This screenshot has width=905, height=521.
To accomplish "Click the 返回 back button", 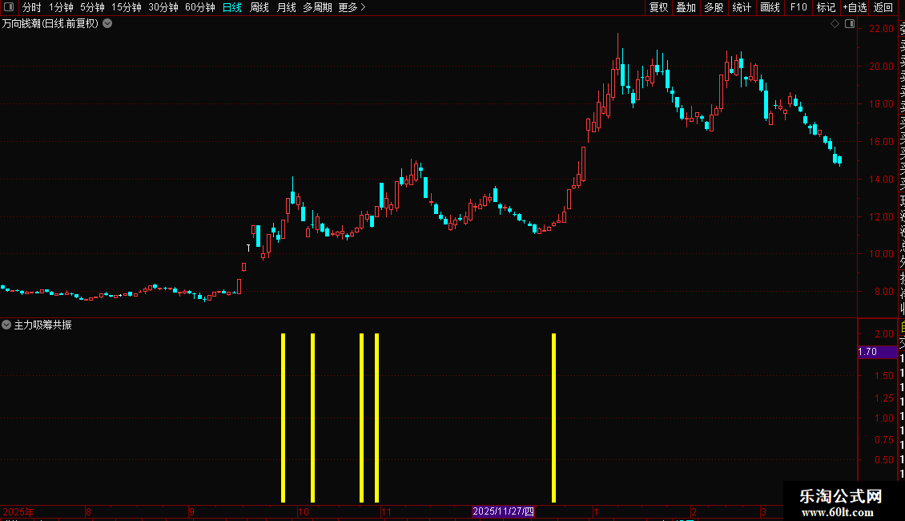I will (x=883, y=7).
